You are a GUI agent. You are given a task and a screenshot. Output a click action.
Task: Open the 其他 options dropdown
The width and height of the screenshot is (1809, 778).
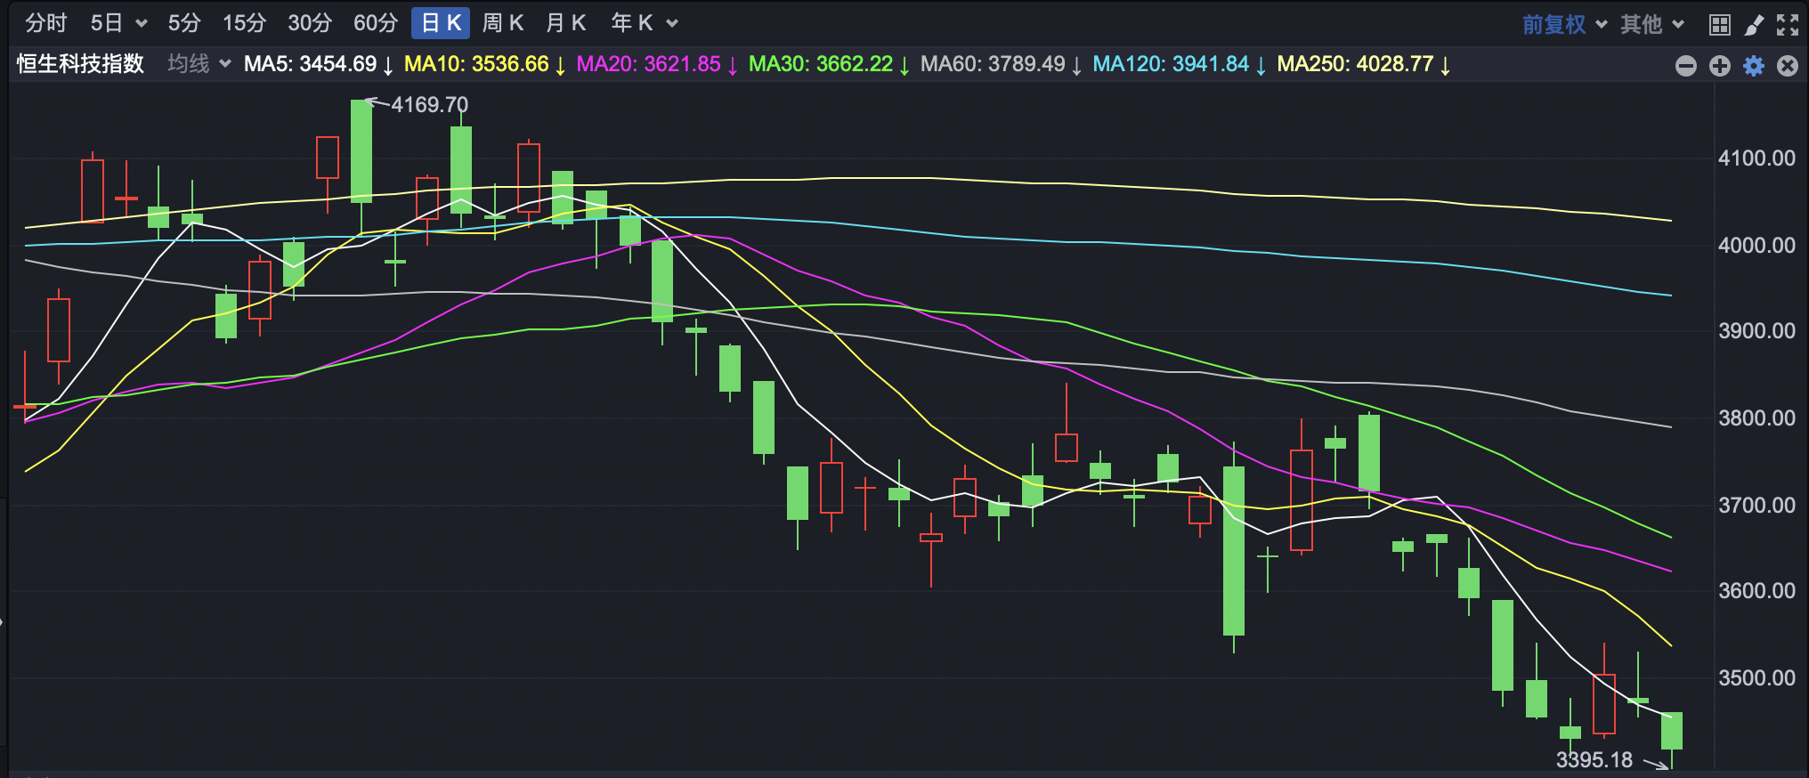pos(1652,24)
